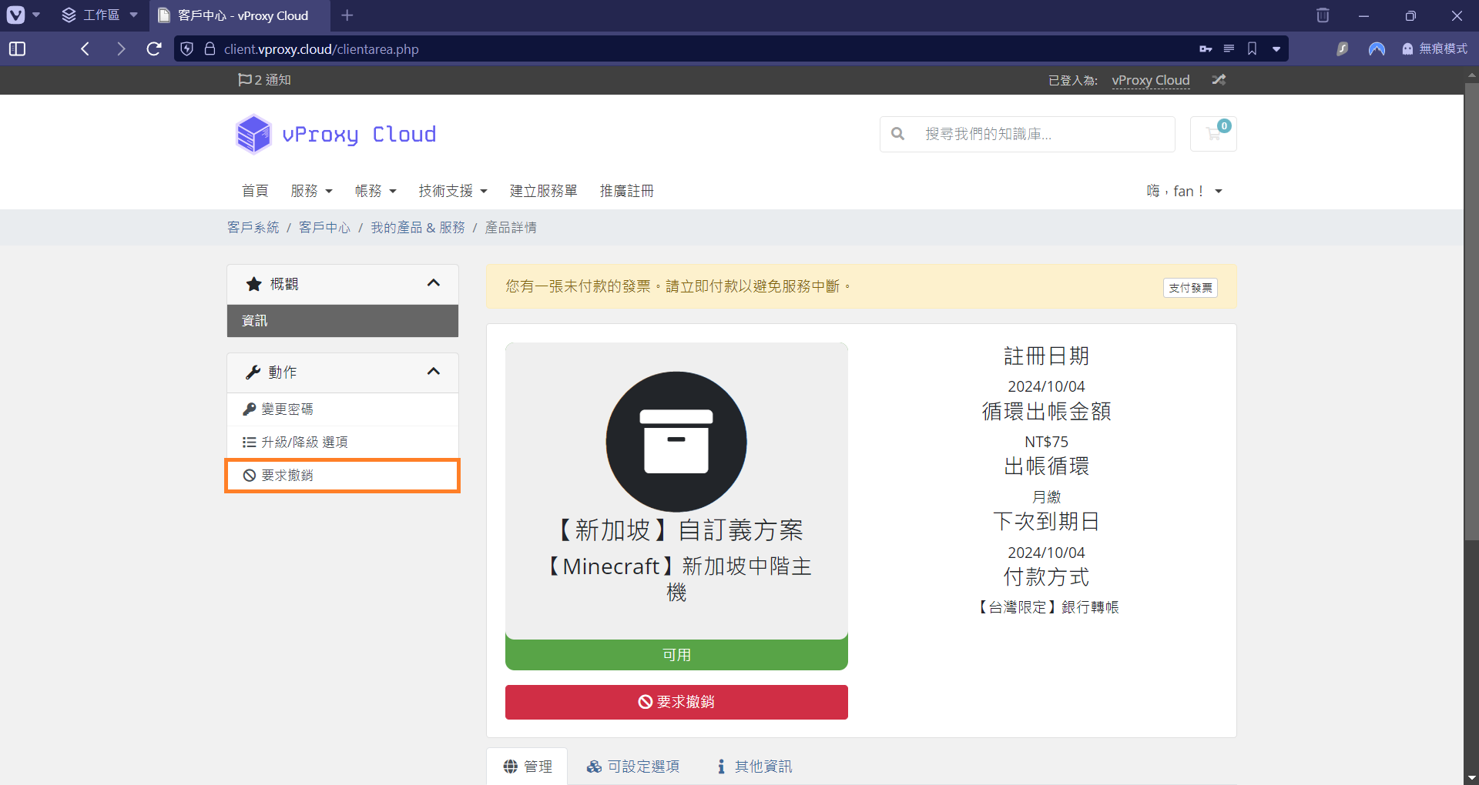Click the browser back arrow

[86, 49]
